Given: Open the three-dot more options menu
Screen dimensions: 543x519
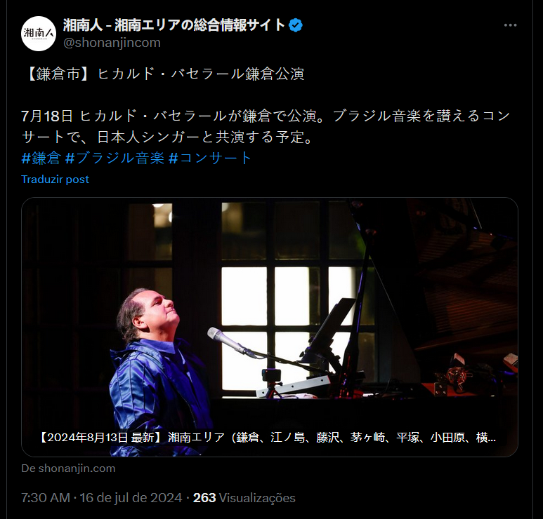Looking at the screenshot, I should tap(510, 25).
